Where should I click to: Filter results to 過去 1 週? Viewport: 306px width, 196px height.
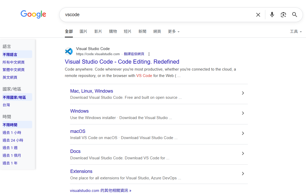10,148
